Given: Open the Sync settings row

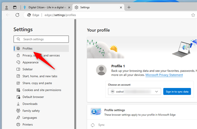Looking at the screenshot, I should pyautogui.click(x=142, y=125).
